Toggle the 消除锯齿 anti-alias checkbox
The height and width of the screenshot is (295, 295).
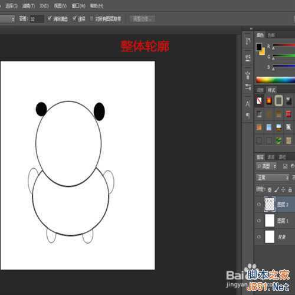tap(50, 18)
